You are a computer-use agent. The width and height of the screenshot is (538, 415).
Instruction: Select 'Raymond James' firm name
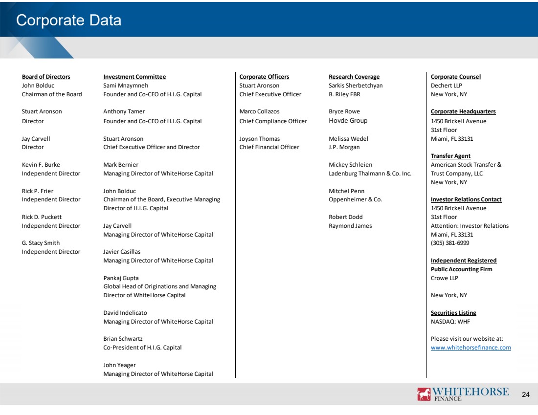[350, 226]
